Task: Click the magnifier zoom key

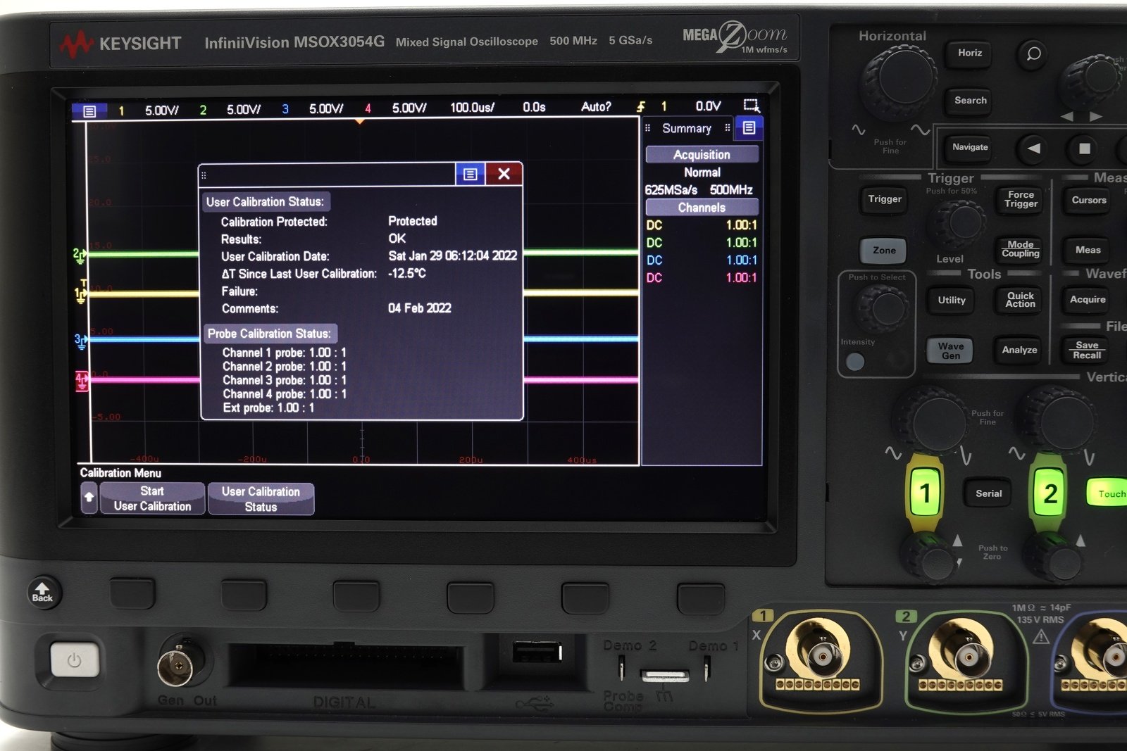Action: tap(1033, 54)
